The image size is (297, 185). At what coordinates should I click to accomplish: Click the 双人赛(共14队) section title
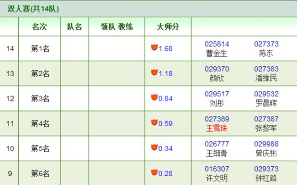point(33,9)
